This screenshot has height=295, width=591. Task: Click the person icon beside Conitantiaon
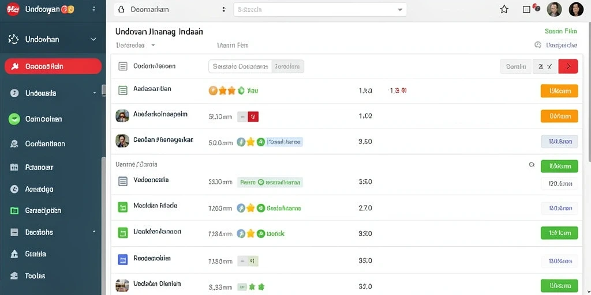pos(14,143)
